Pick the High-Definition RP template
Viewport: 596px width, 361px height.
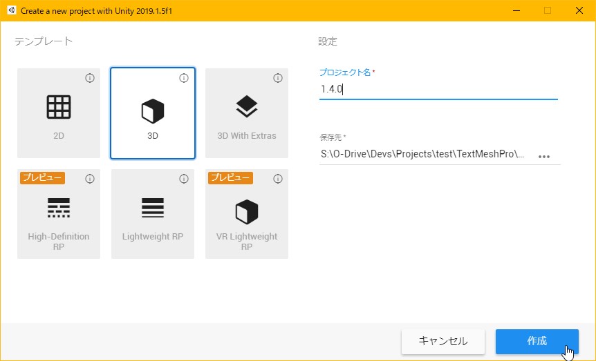pyautogui.click(x=59, y=214)
